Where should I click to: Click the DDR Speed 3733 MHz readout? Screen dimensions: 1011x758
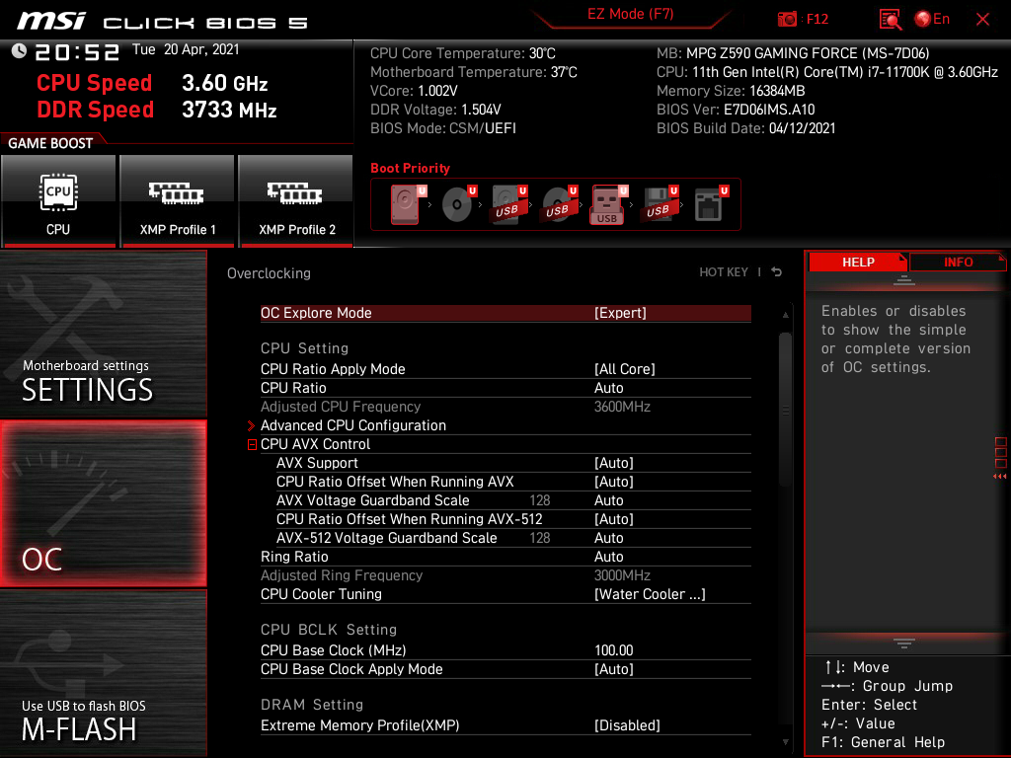[x=157, y=110]
